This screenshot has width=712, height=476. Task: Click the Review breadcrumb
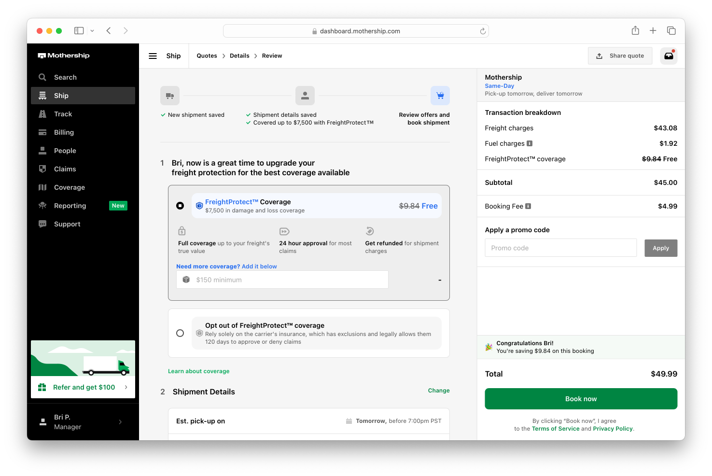click(x=272, y=56)
